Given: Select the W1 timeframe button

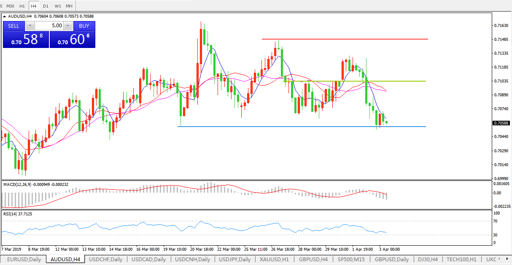Looking at the screenshot, I should pos(58,6).
